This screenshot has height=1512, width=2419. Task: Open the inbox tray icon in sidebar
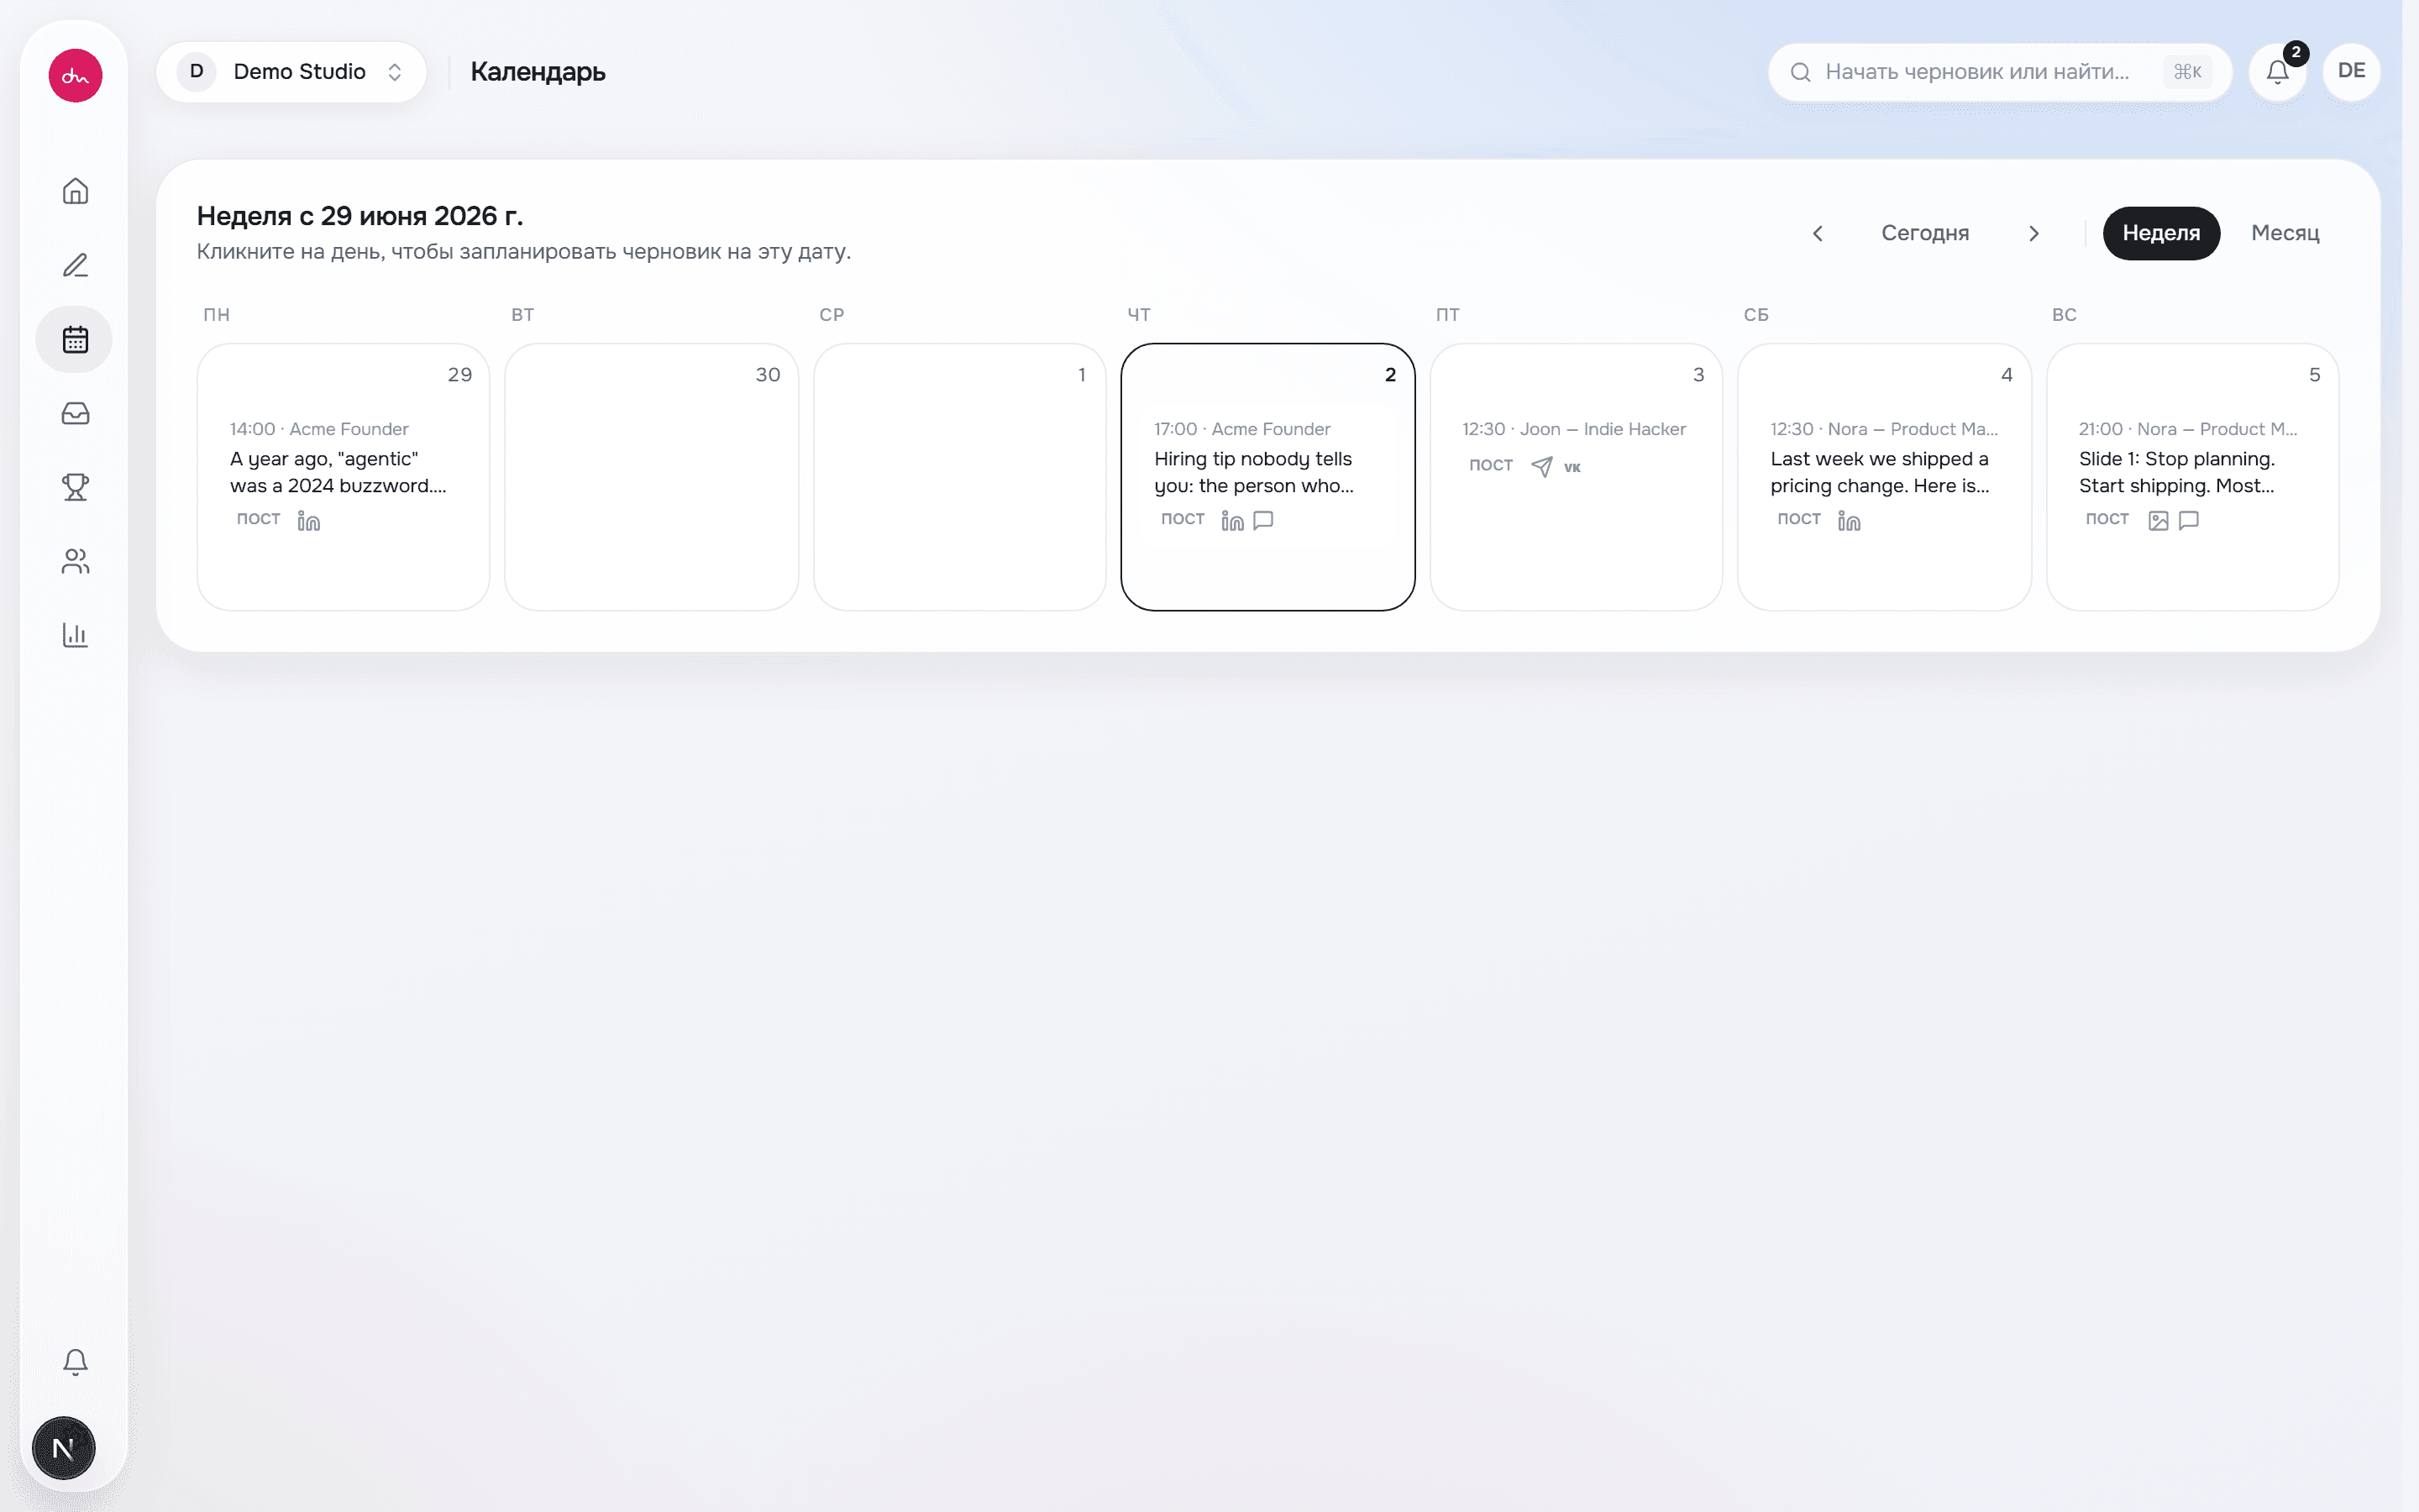75,413
